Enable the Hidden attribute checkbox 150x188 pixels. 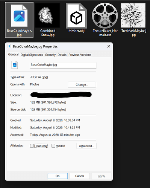point(53,146)
